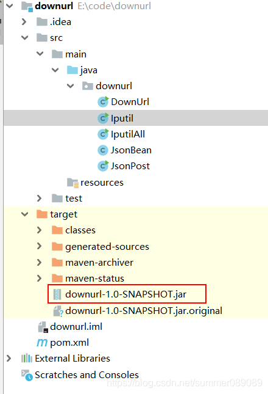Click the Maven m icon for pom.xml
268x394 pixels.
point(42,343)
